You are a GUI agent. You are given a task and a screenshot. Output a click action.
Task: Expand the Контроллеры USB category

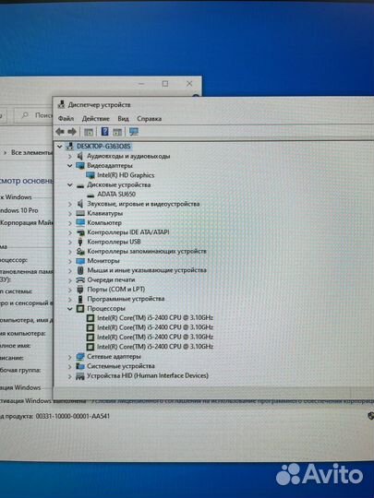coord(70,242)
